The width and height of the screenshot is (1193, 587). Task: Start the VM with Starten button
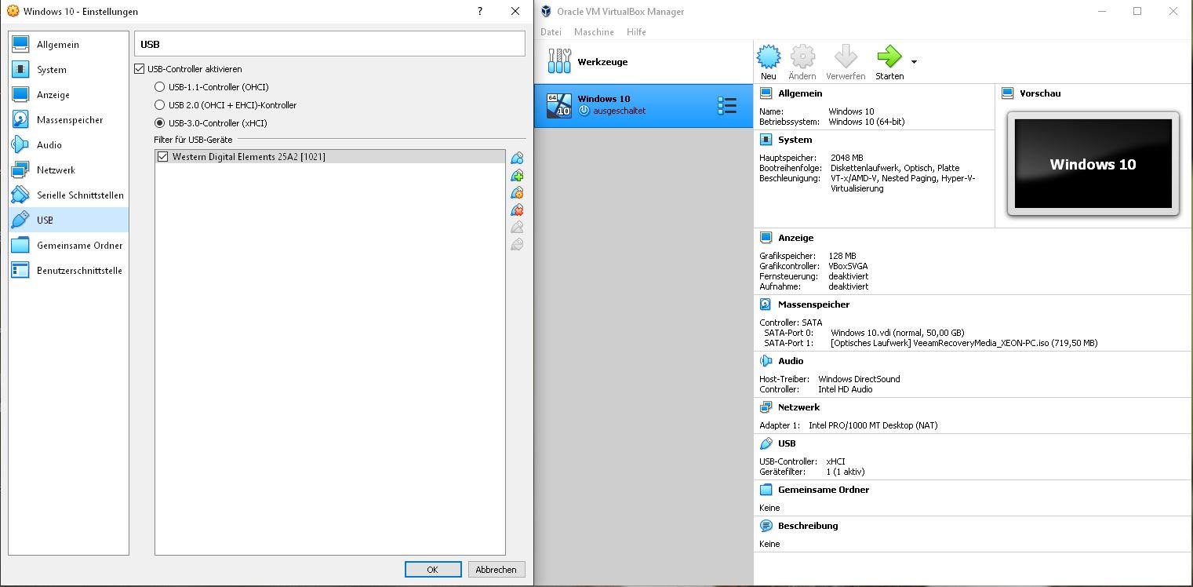click(x=889, y=63)
